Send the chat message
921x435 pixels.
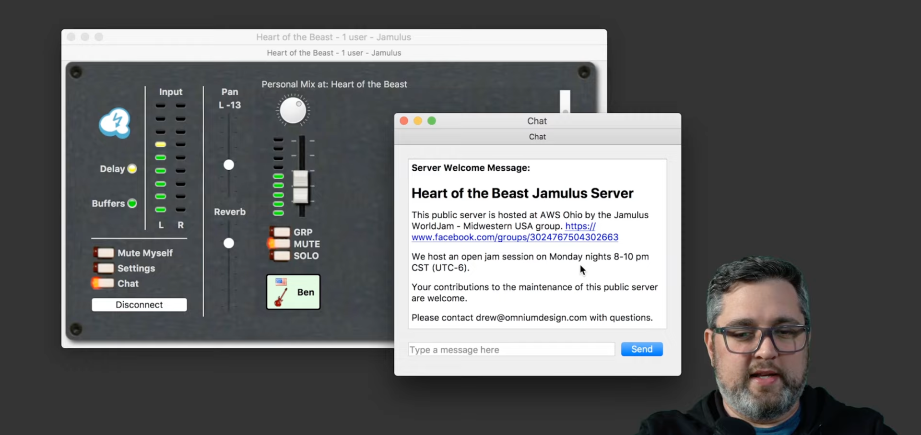coord(642,349)
